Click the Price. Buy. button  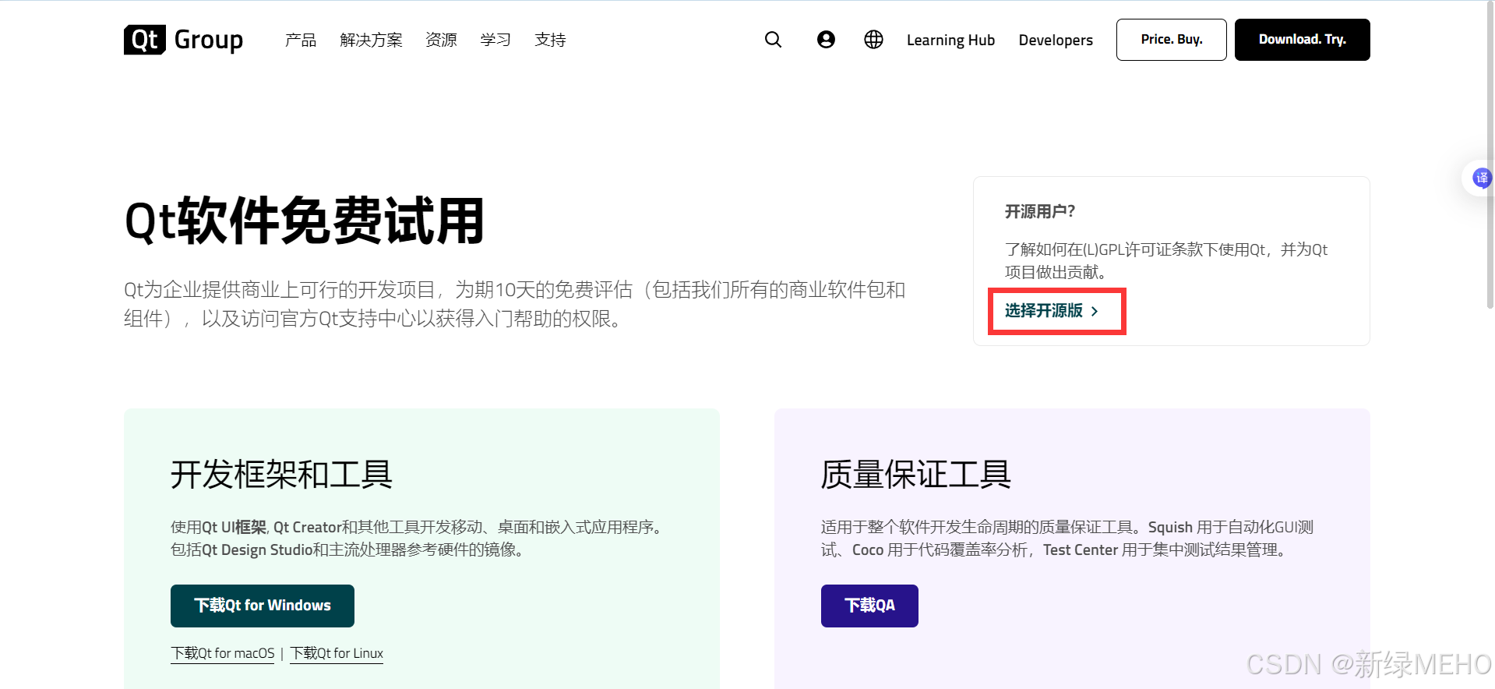click(x=1172, y=40)
